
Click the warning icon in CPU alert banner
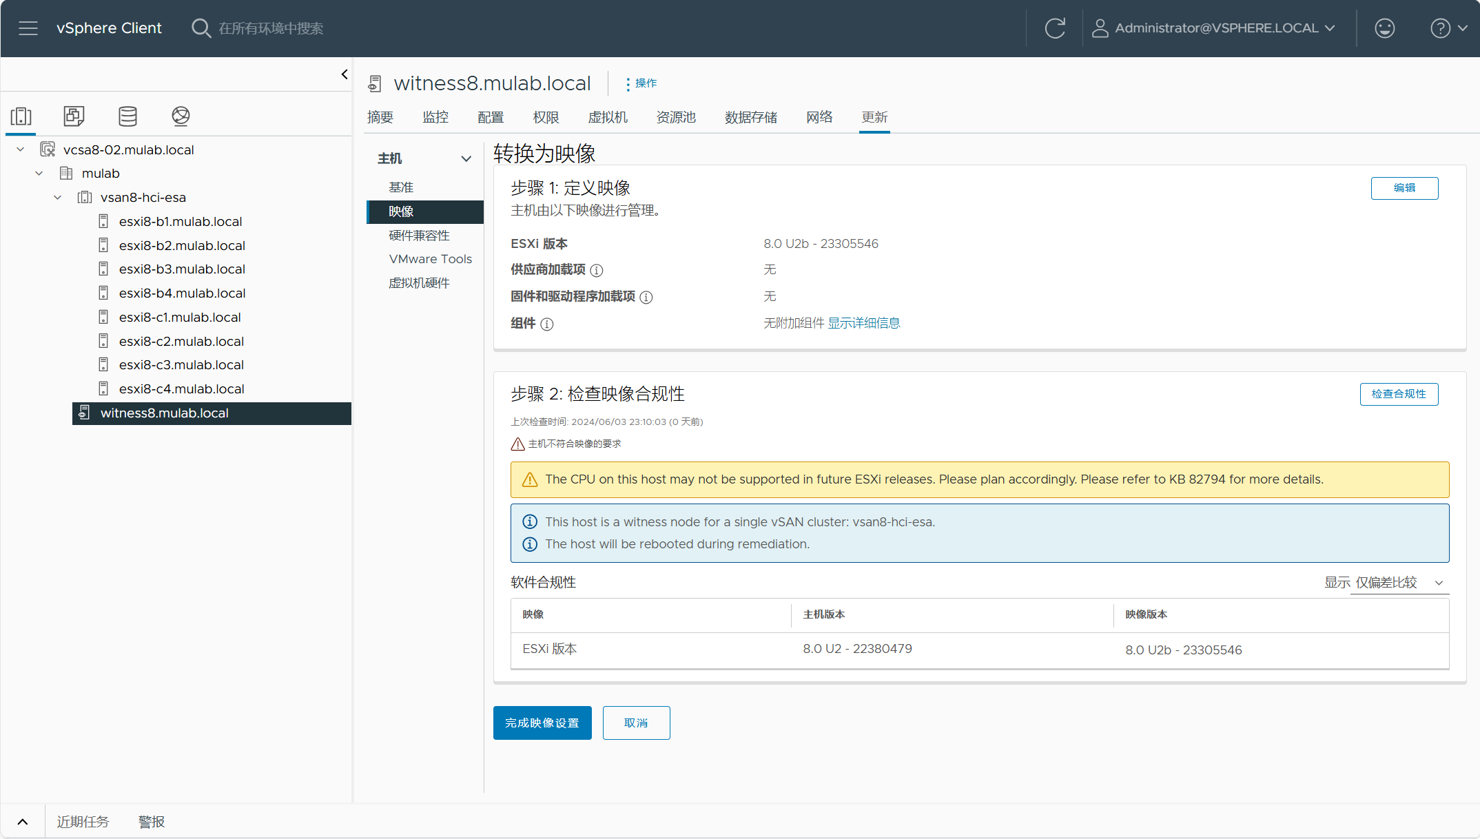pos(530,479)
